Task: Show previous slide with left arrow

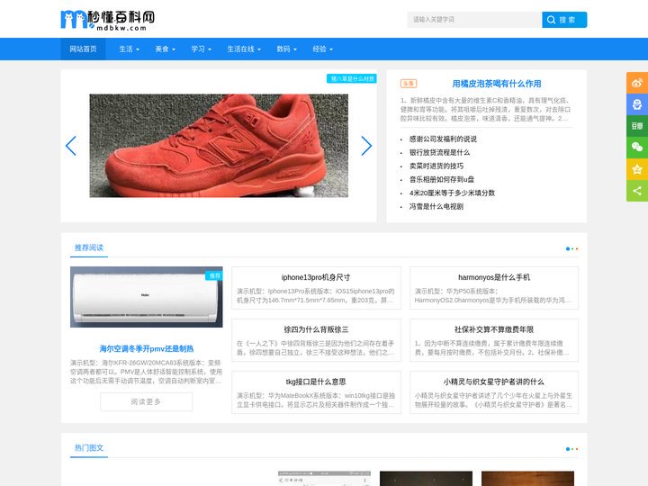Action: [x=71, y=146]
